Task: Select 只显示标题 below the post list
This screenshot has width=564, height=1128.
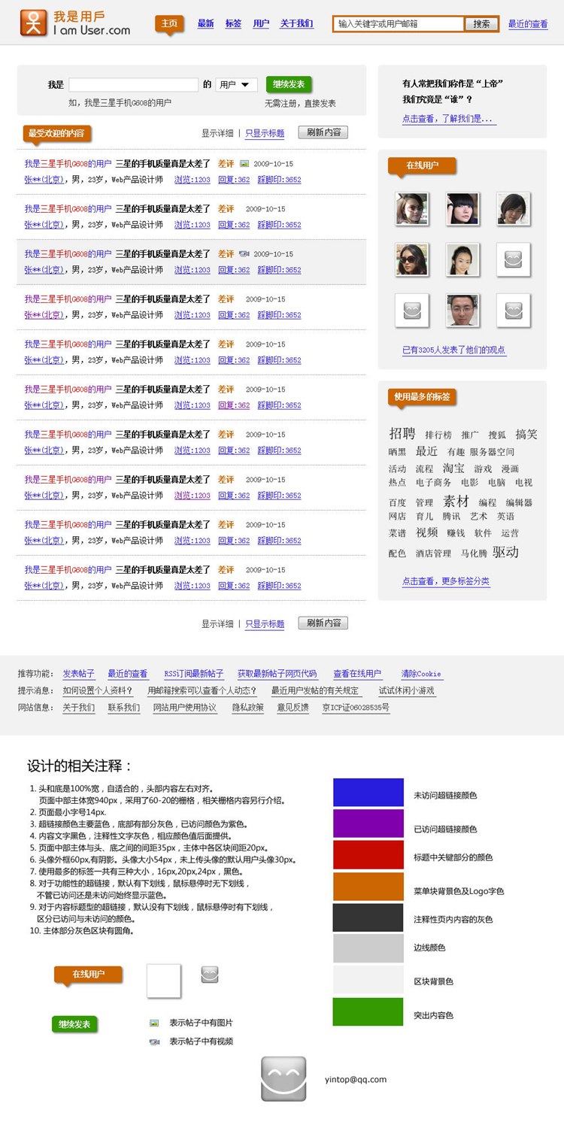Action: pyautogui.click(x=265, y=623)
